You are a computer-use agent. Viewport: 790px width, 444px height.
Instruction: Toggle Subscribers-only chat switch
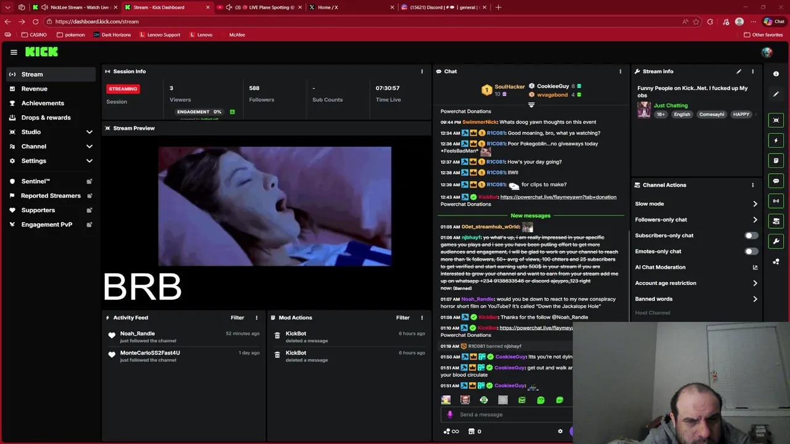(x=751, y=236)
